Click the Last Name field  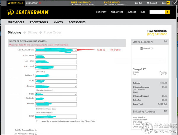tap(56, 62)
